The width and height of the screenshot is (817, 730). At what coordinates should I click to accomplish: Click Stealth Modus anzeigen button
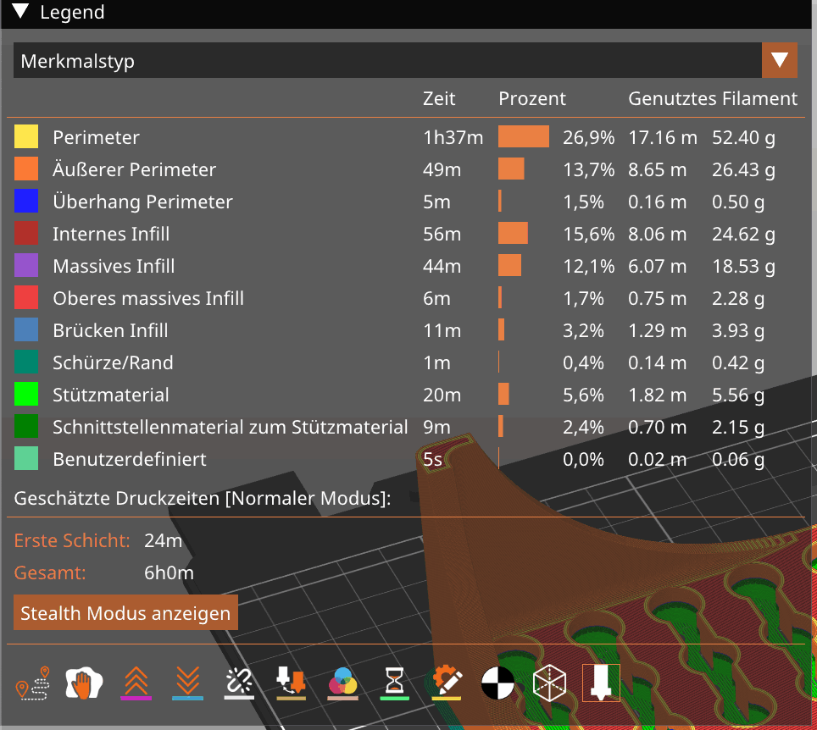point(125,613)
